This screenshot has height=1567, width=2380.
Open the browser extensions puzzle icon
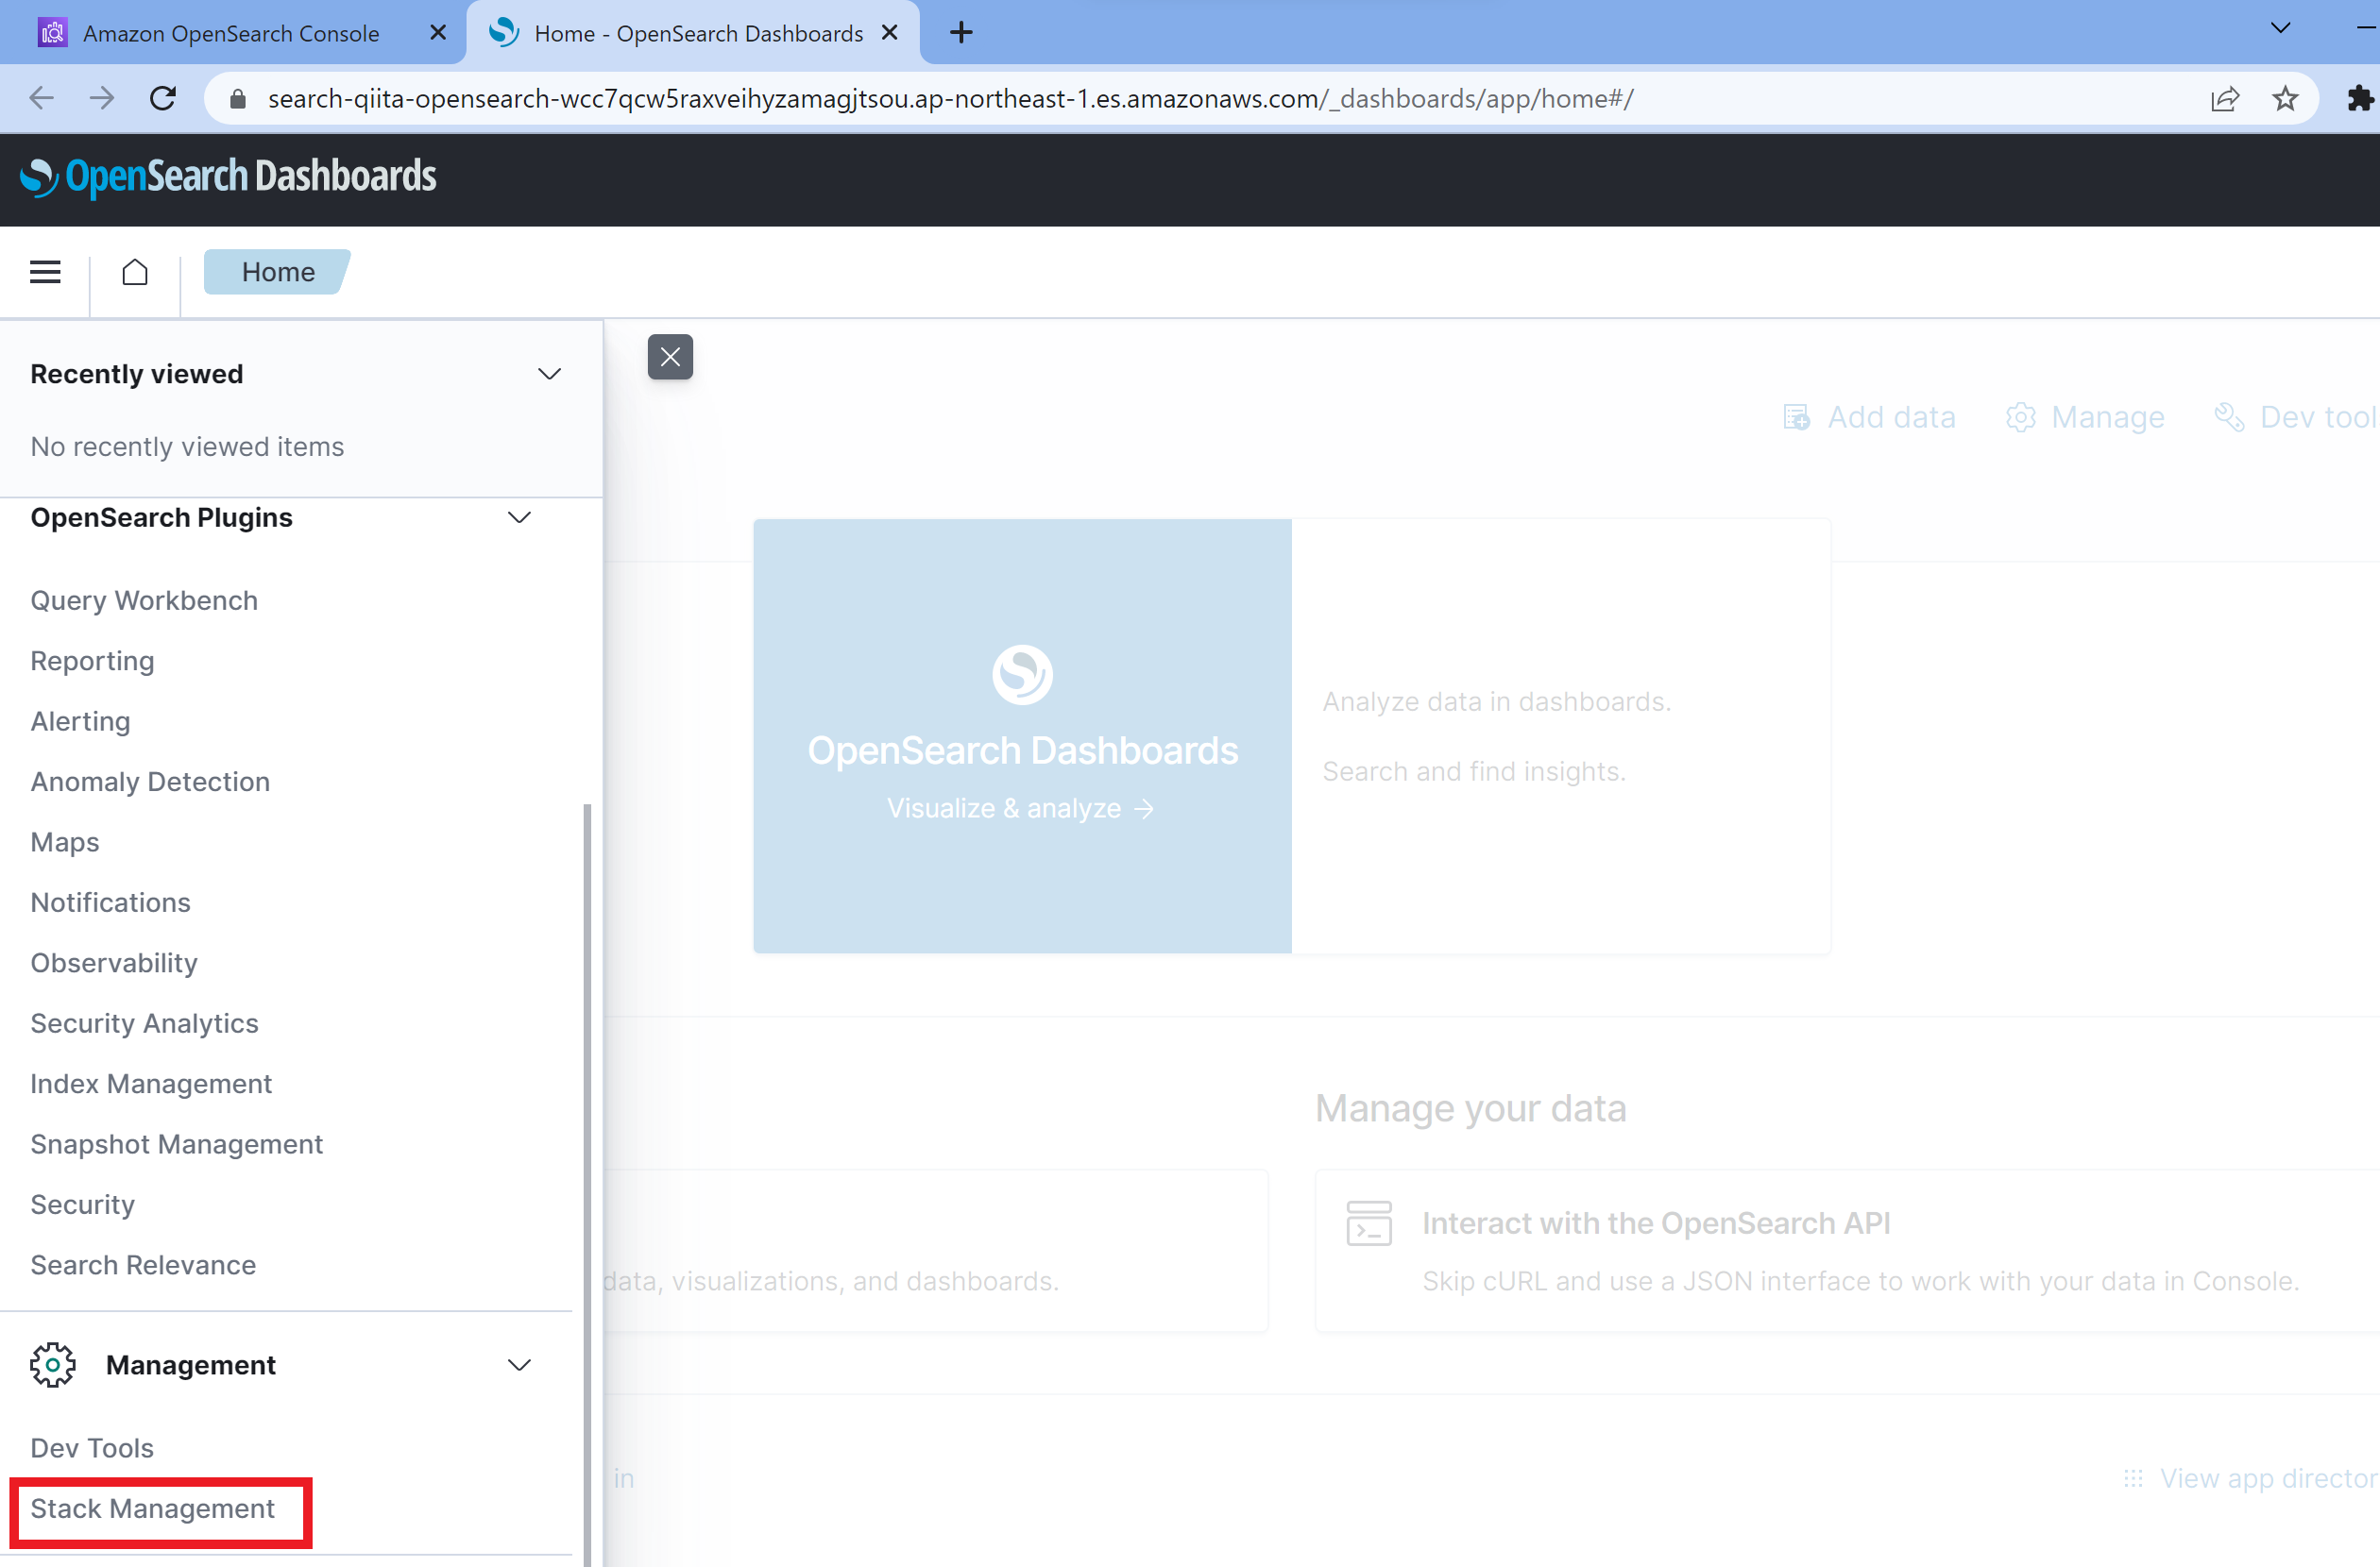coord(2360,98)
